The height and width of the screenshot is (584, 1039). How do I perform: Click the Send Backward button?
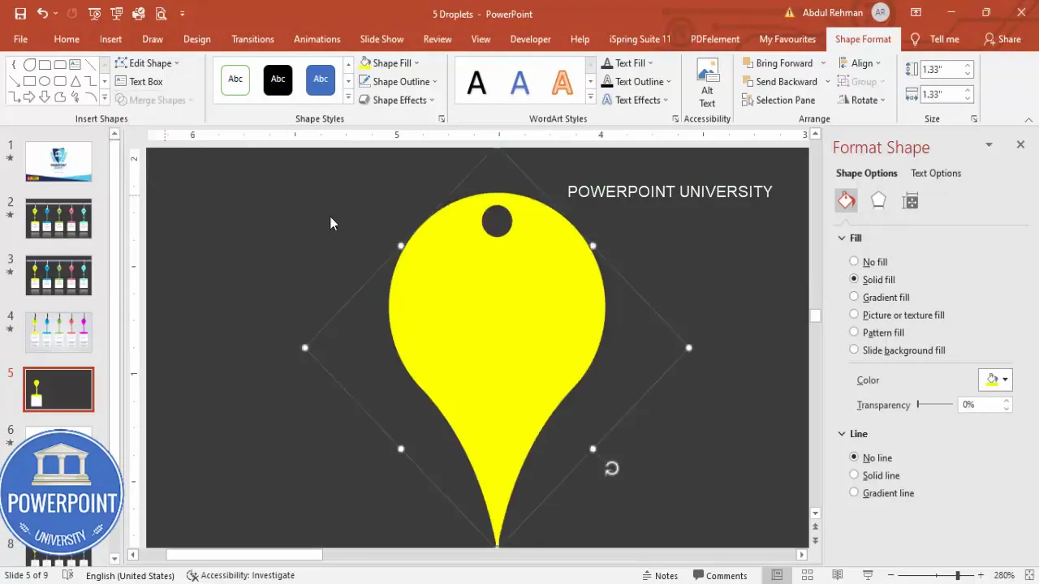pos(780,81)
